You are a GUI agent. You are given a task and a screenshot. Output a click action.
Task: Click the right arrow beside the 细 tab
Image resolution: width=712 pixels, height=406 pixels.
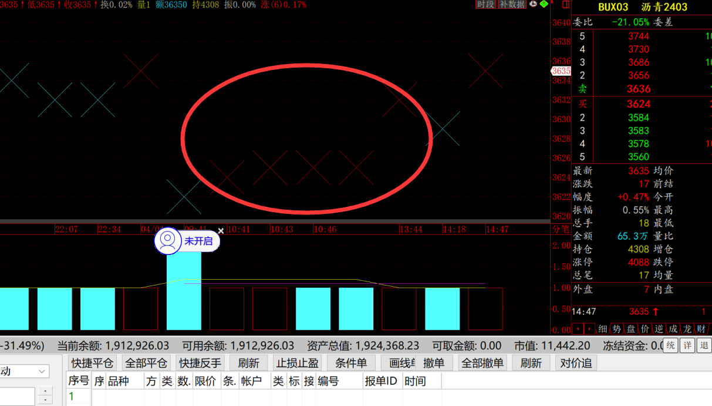(589, 329)
